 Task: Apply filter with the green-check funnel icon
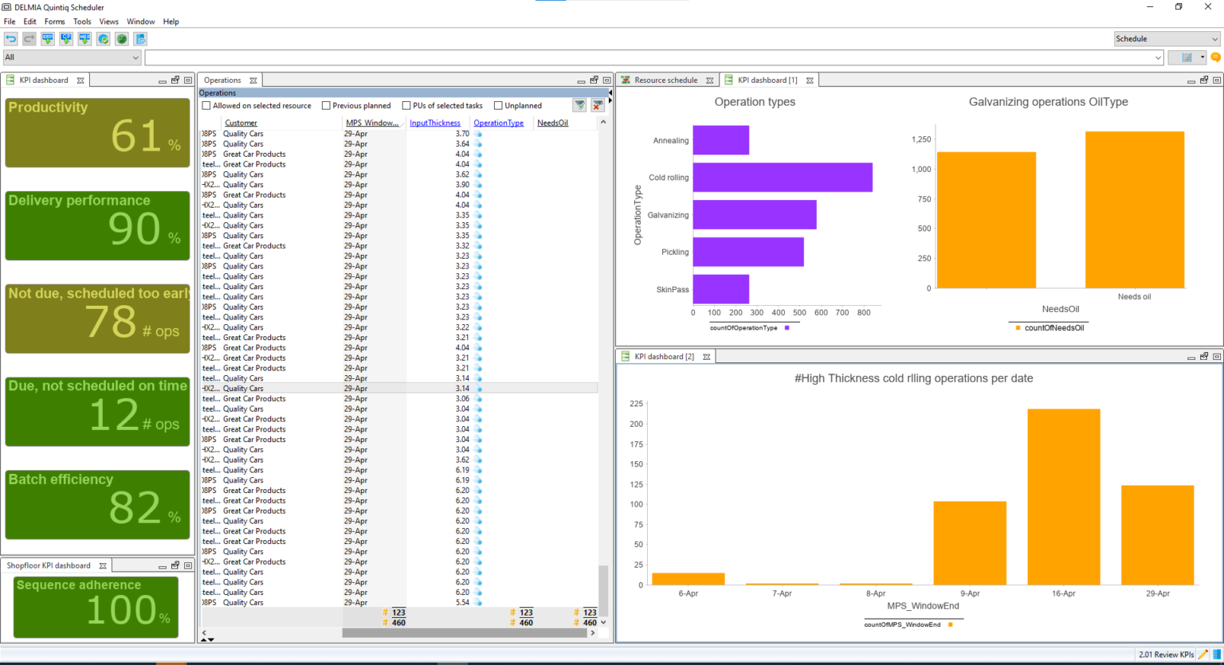[579, 105]
